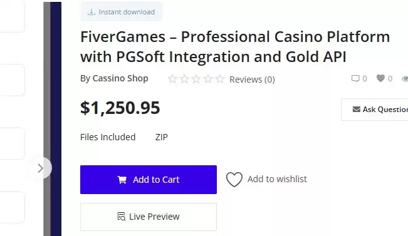Add the product to cart

click(149, 180)
